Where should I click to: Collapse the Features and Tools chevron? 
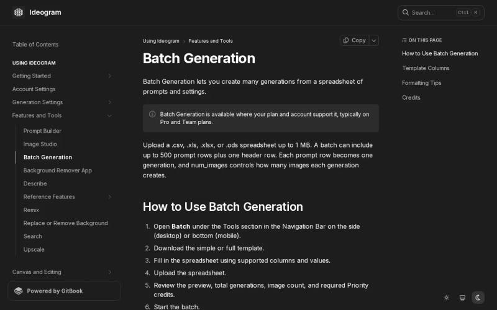[x=110, y=116]
